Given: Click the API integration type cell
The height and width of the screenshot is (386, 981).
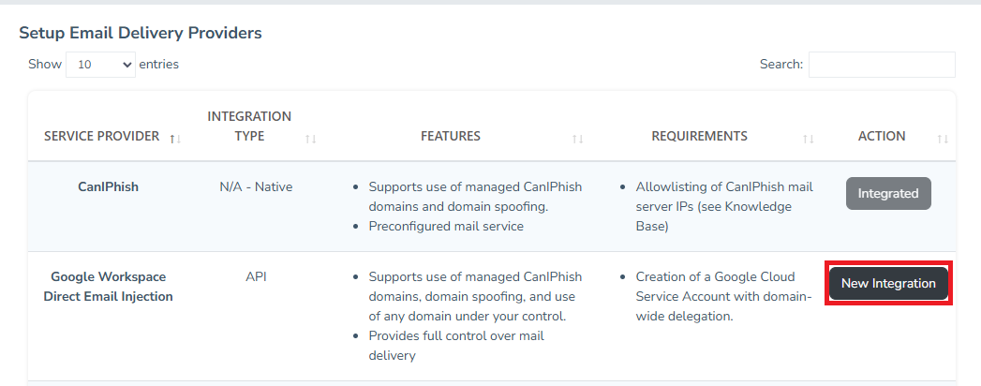Looking at the screenshot, I should (256, 276).
